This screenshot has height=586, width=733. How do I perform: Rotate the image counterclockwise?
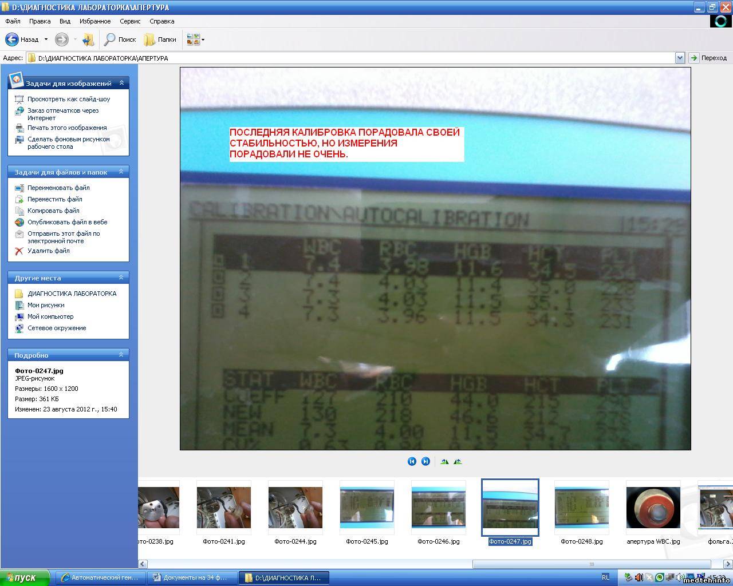[x=458, y=461]
